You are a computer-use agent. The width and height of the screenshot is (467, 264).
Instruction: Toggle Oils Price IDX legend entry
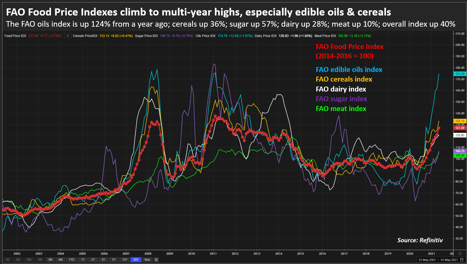205,36
